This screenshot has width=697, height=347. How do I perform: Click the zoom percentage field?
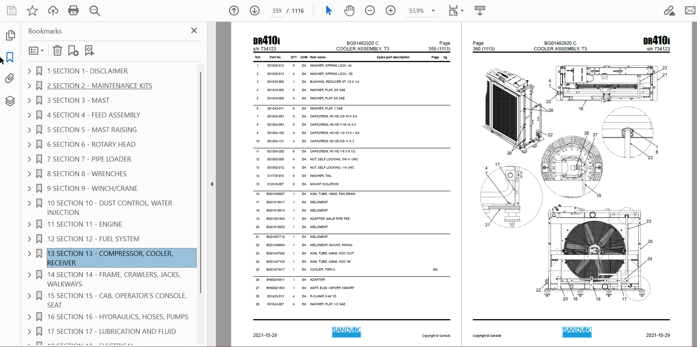(416, 11)
